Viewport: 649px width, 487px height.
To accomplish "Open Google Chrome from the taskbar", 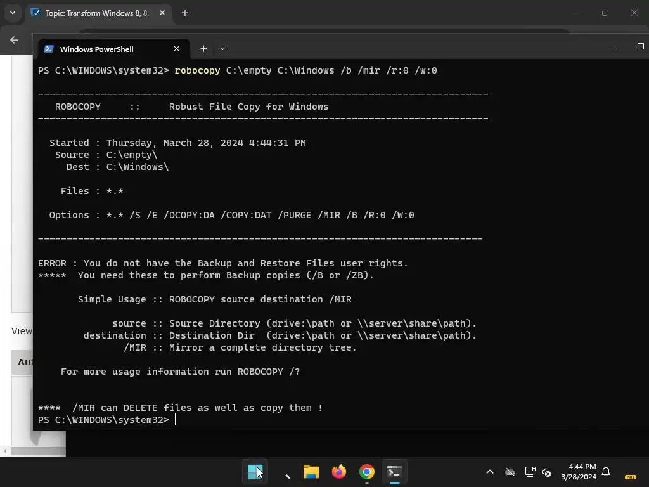I will pos(367,472).
